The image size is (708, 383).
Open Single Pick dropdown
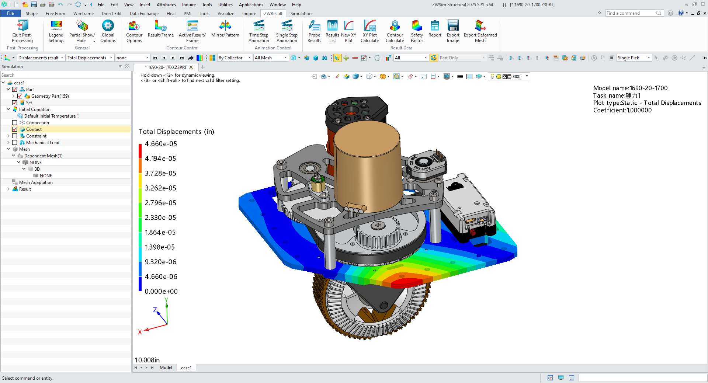click(x=634, y=58)
